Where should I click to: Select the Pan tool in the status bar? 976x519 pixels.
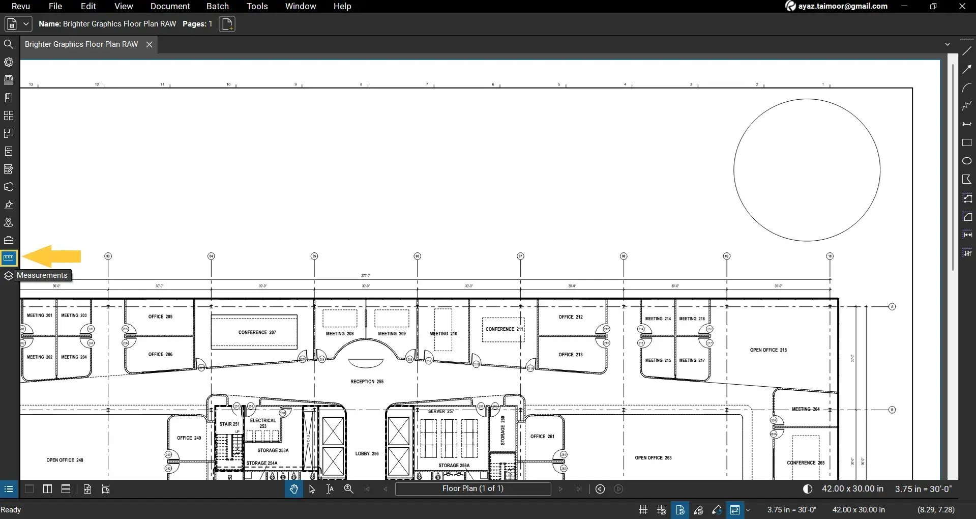click(x=293, y=489)
